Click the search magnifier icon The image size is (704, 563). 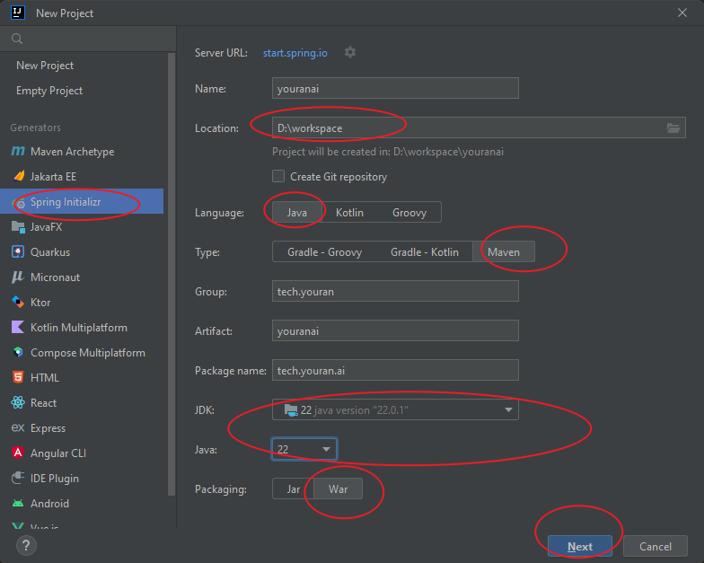click(17, 39)
